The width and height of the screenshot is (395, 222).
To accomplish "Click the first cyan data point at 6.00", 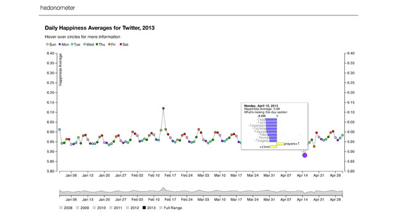I will pyautogui.click(x=60, y=129).
